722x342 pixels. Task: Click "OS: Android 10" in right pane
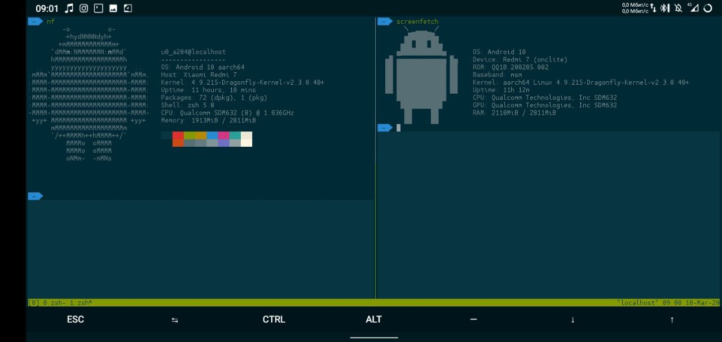499,52
